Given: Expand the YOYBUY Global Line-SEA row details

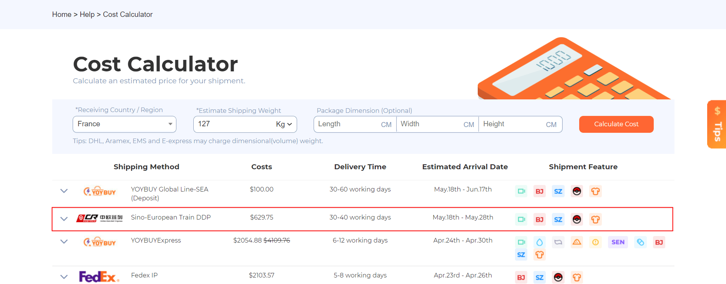Looking at the screenshot, I should tap(64, 191).
